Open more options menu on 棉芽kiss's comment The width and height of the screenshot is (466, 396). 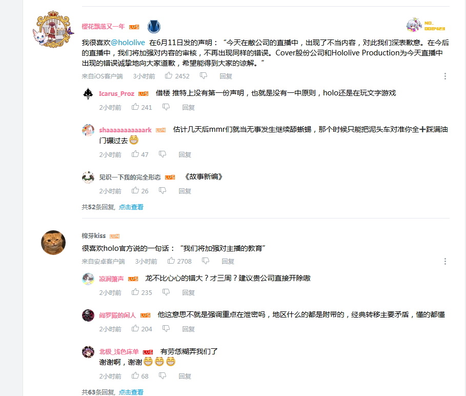445,261
